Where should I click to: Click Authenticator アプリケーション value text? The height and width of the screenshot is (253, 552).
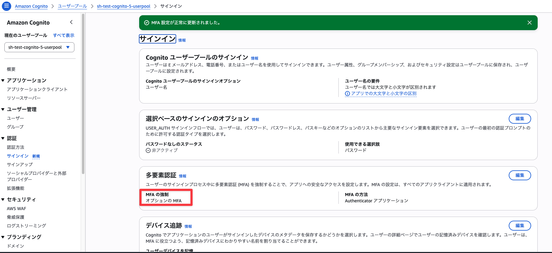click(x=376, y=201)
